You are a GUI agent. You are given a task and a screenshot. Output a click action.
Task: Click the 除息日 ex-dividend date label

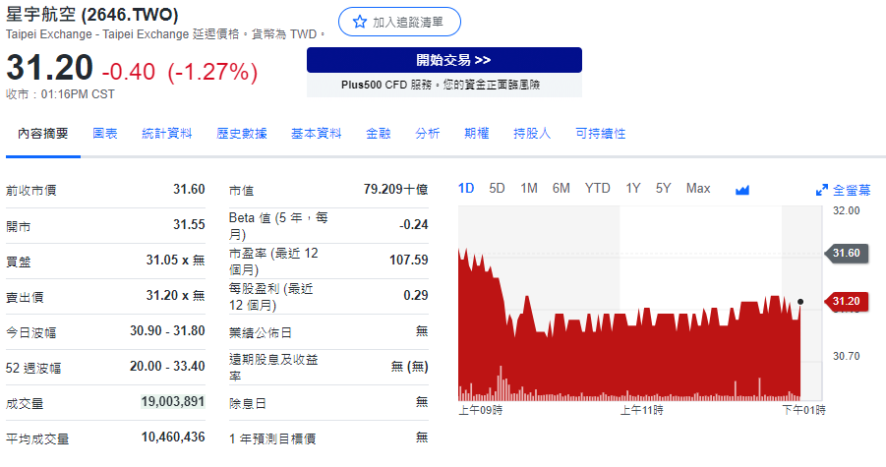point(248,404)
